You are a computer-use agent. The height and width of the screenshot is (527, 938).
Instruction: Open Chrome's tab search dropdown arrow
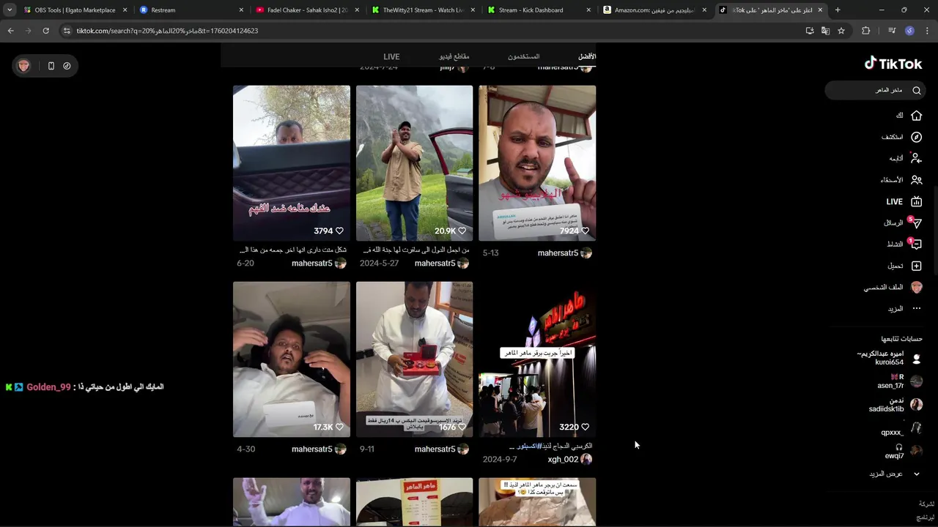10,10
